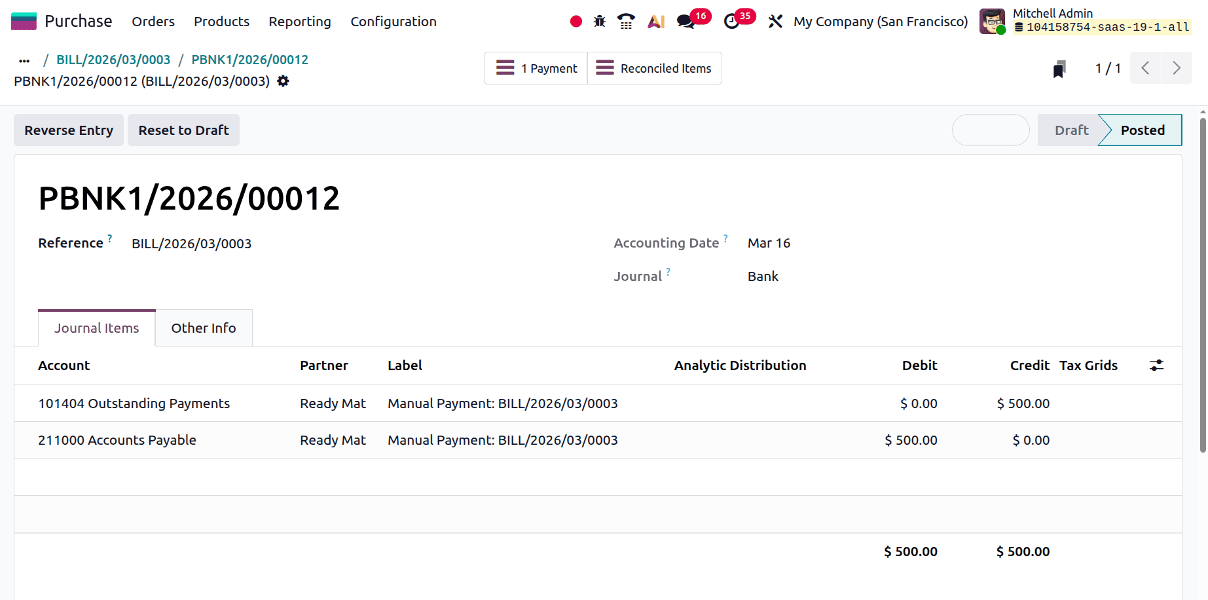Click the Purchase app logo
The image size is (1208, 600).
[24, 20]
